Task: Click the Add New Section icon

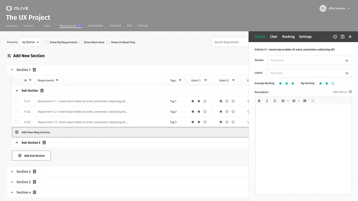Action: click(x=9, y=56)
